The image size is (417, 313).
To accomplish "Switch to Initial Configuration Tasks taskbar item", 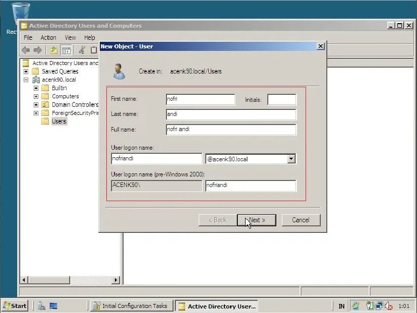I will pos(132,306).
